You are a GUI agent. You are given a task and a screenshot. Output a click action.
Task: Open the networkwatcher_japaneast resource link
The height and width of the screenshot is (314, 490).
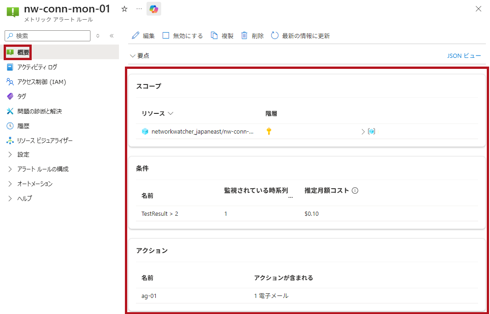pos(202,132)
